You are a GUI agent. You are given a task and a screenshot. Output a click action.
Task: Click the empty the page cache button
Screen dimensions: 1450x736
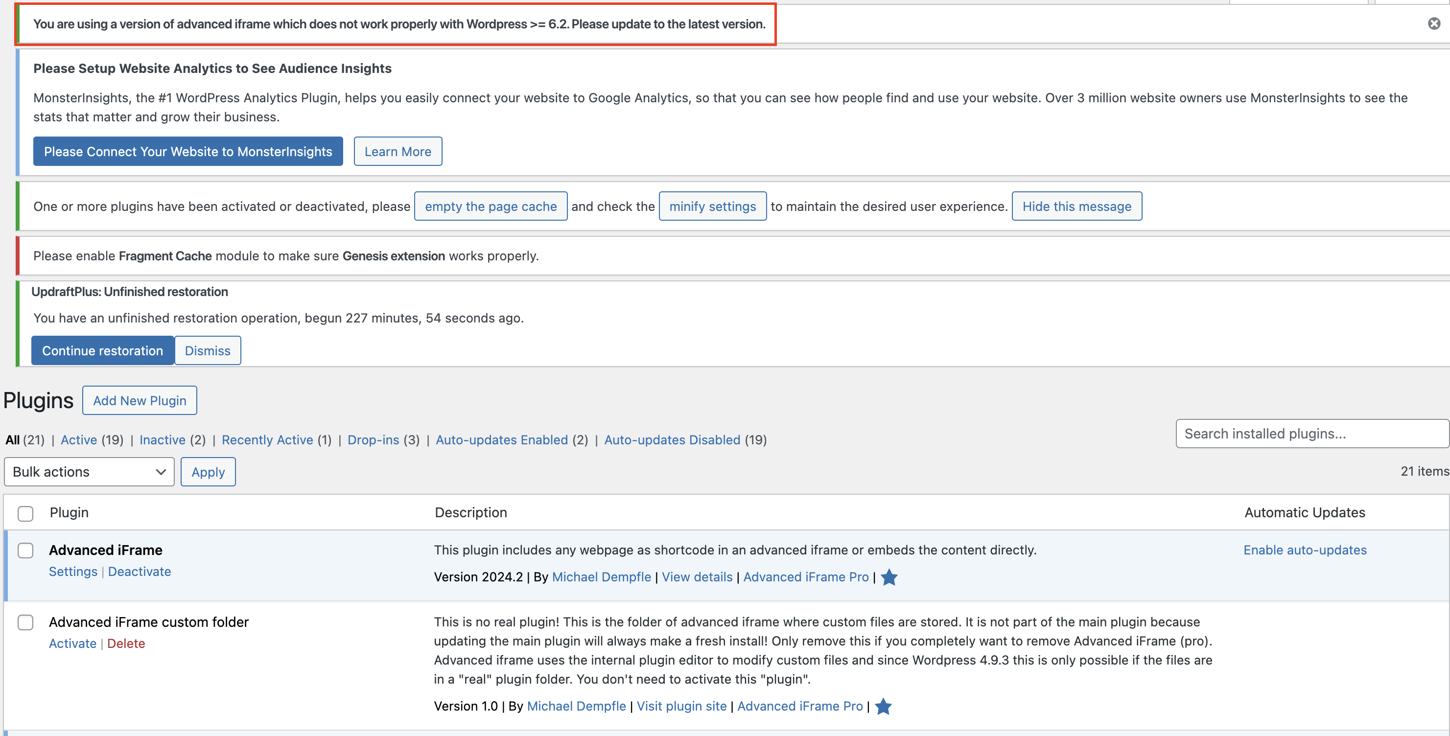tap(491, 207)
